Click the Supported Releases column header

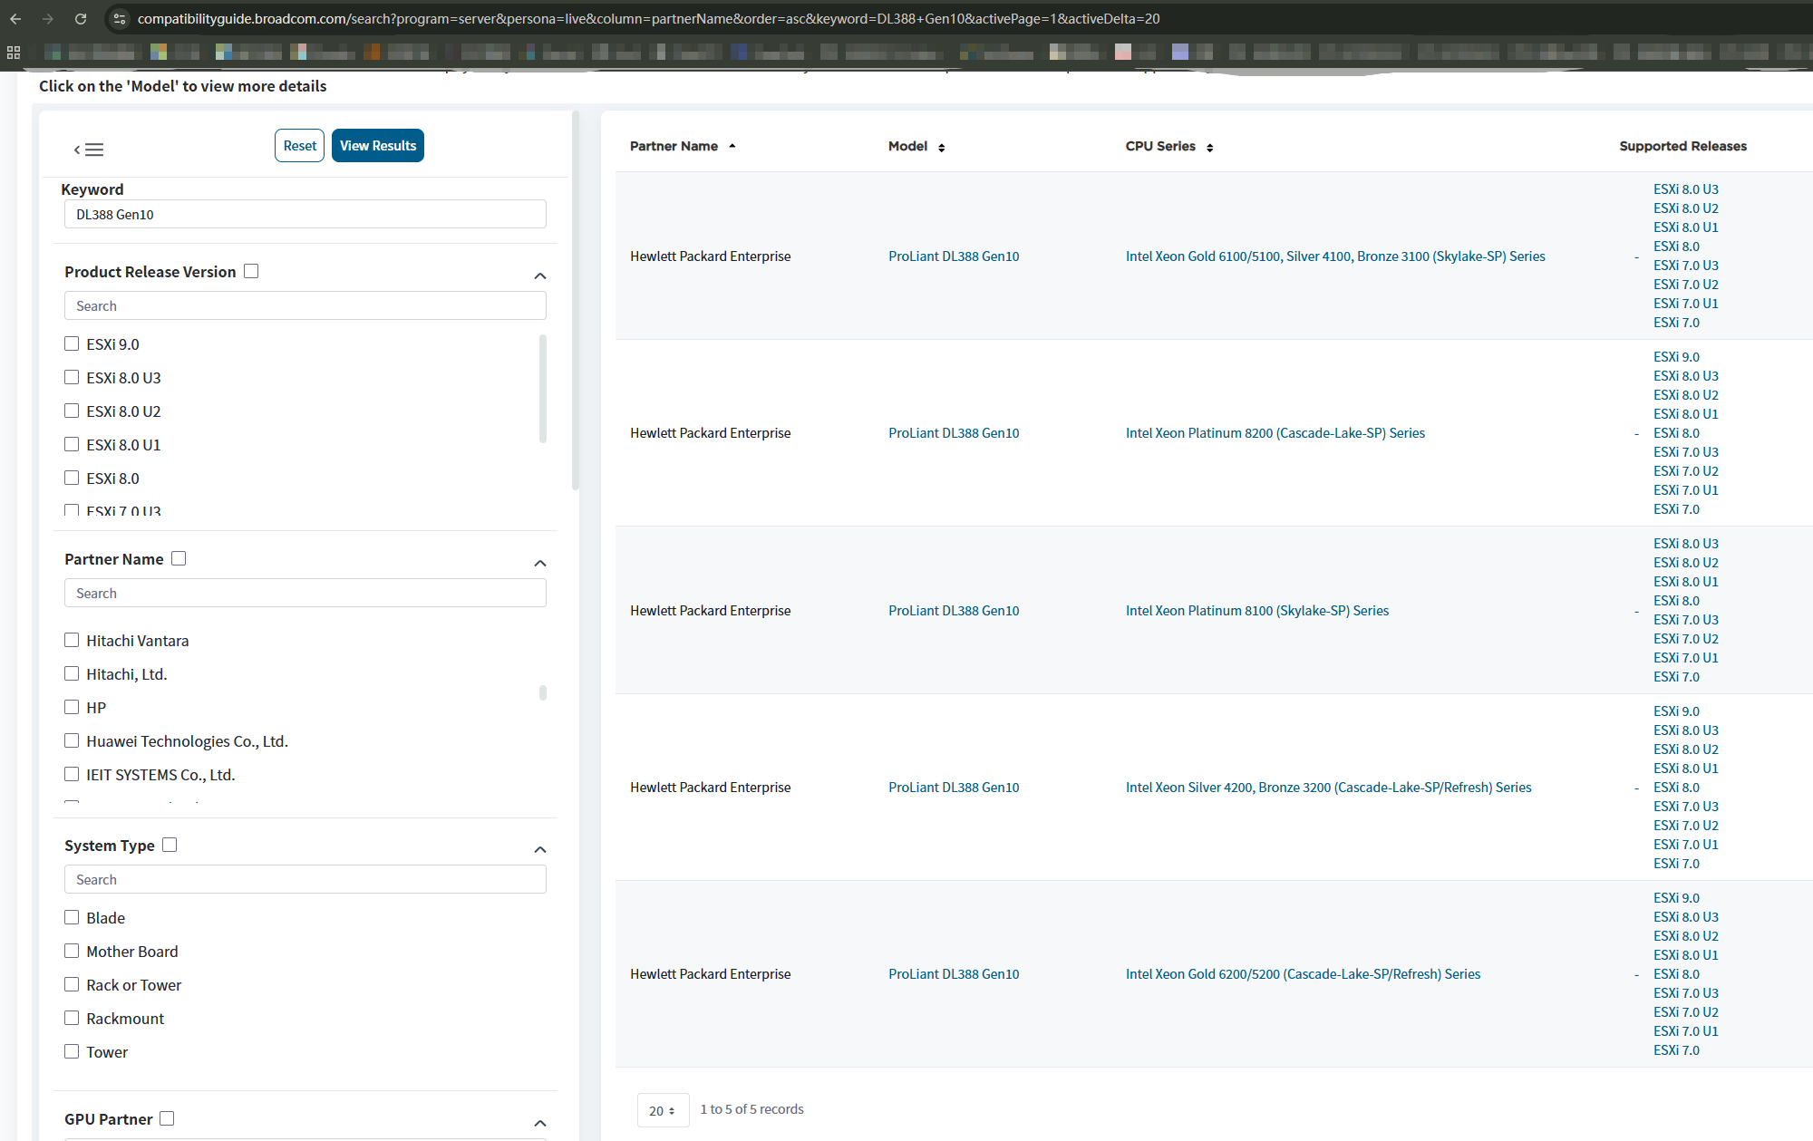click(x=1682, y=146)
